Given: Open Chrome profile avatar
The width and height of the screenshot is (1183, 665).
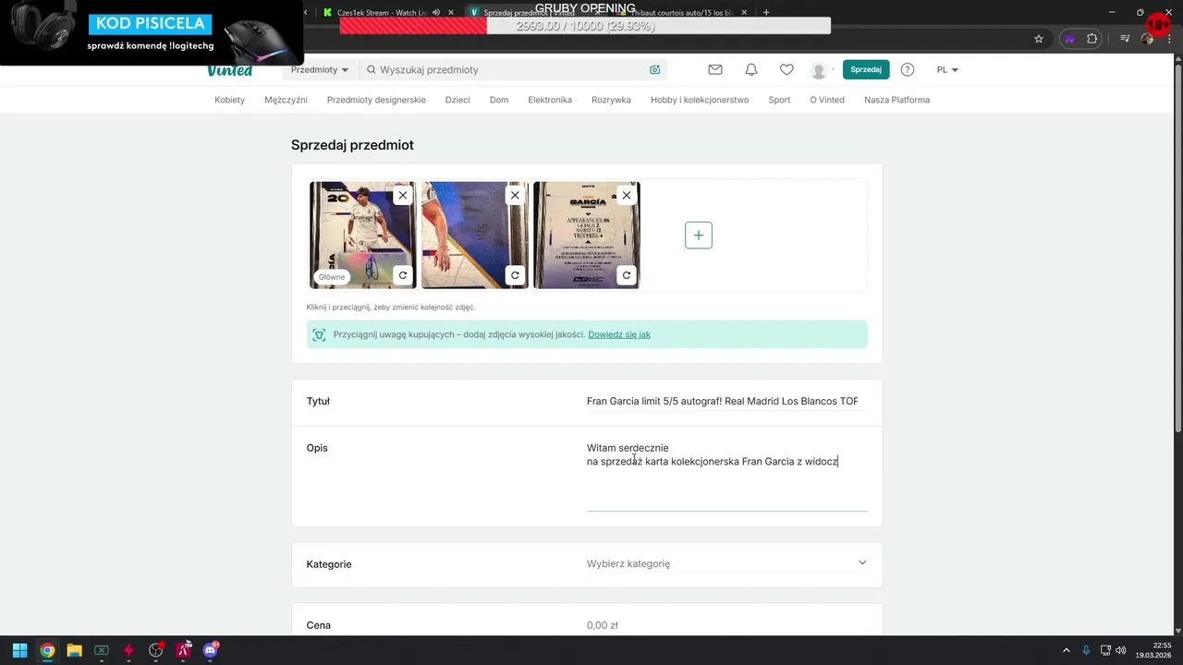Looking at the screenshot, I should 1148,39.
